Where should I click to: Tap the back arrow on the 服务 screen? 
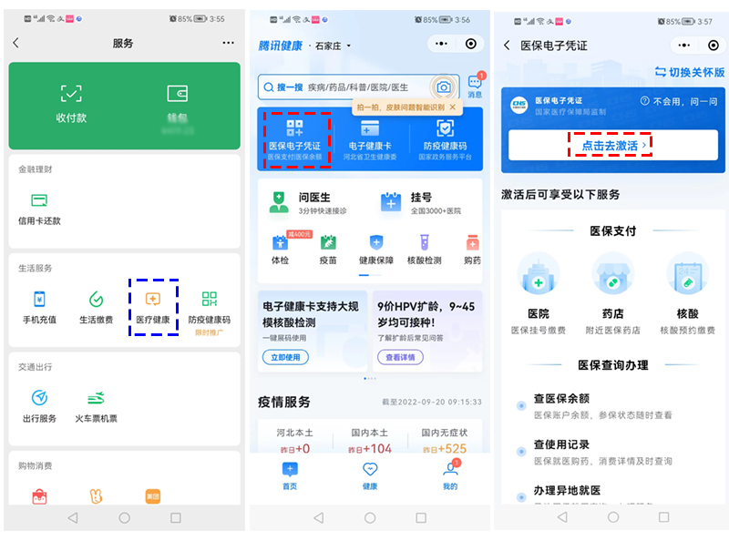(x=15, y=43)
